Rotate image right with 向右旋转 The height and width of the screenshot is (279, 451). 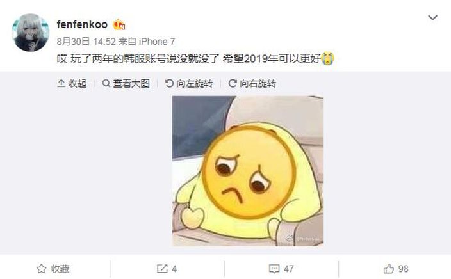(x=252, y=83)
